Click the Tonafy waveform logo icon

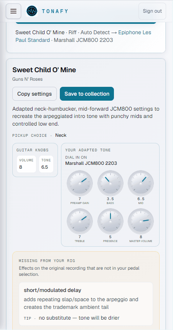32,11
